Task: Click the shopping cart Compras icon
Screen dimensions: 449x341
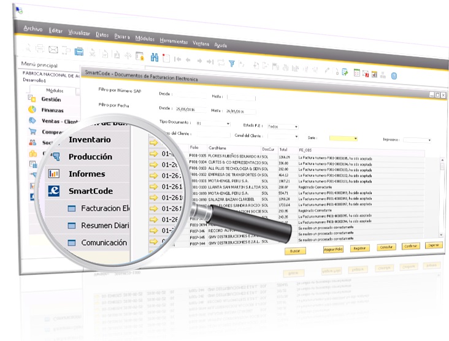Action: (32, 131)
